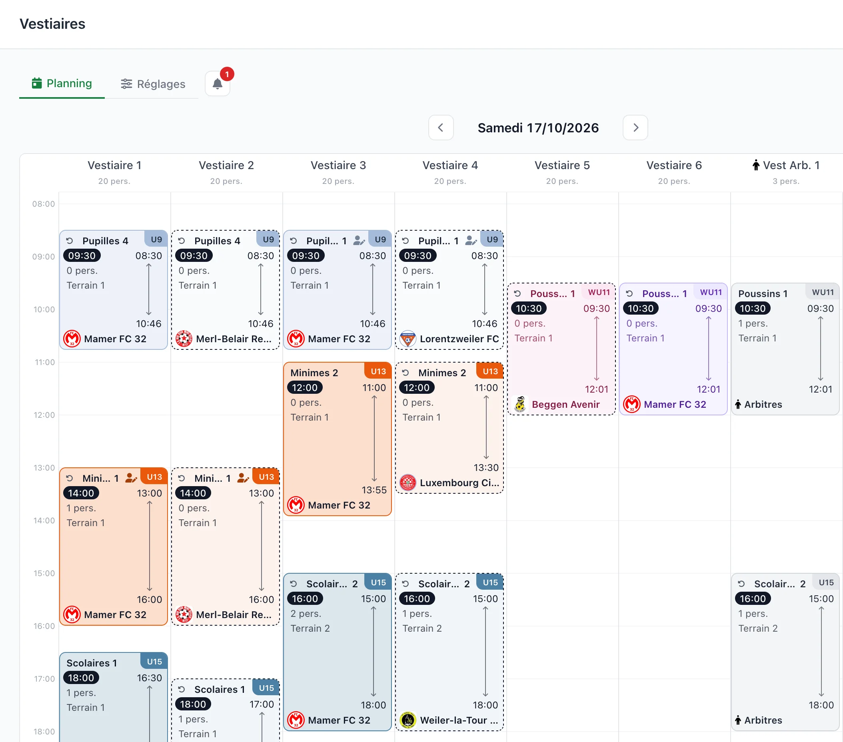The width and height of the screenshot is (843, 742).
Task: Click the Vestiaire 5 column header
Action: pyautogui.click(x=562, y=172)
